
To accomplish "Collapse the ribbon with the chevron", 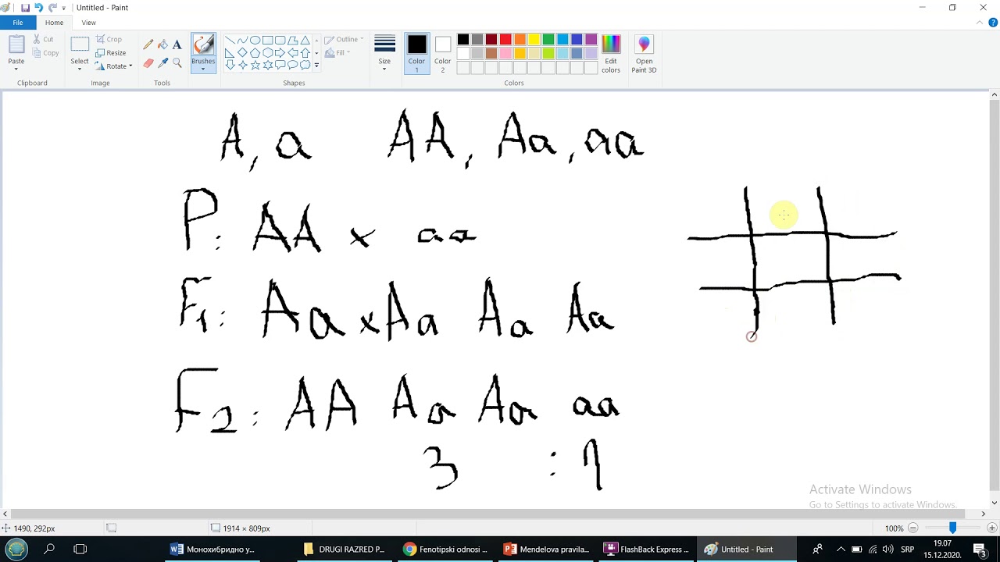I will tap(980, 23).
